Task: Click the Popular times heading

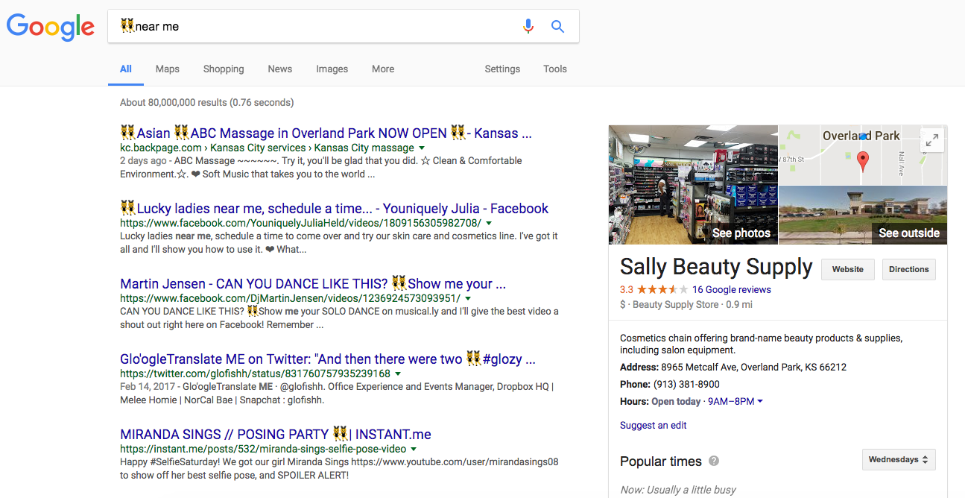Action: tap(661, 461)
